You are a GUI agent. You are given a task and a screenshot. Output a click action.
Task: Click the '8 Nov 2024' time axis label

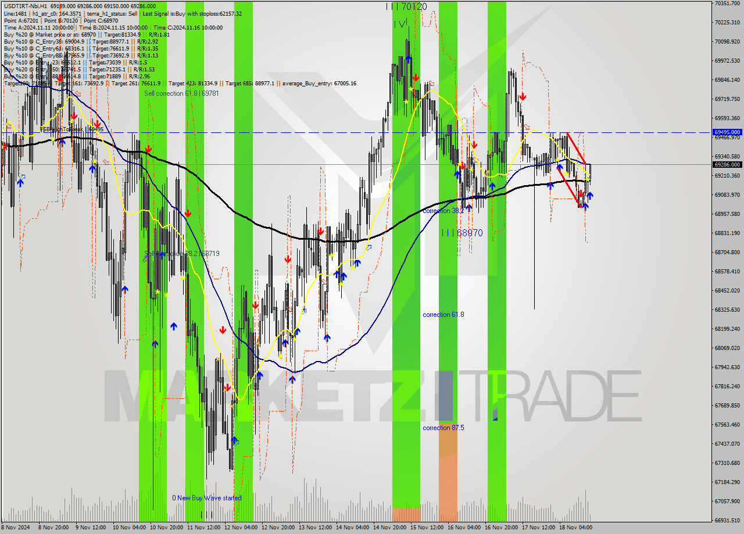tap(15, 528)
